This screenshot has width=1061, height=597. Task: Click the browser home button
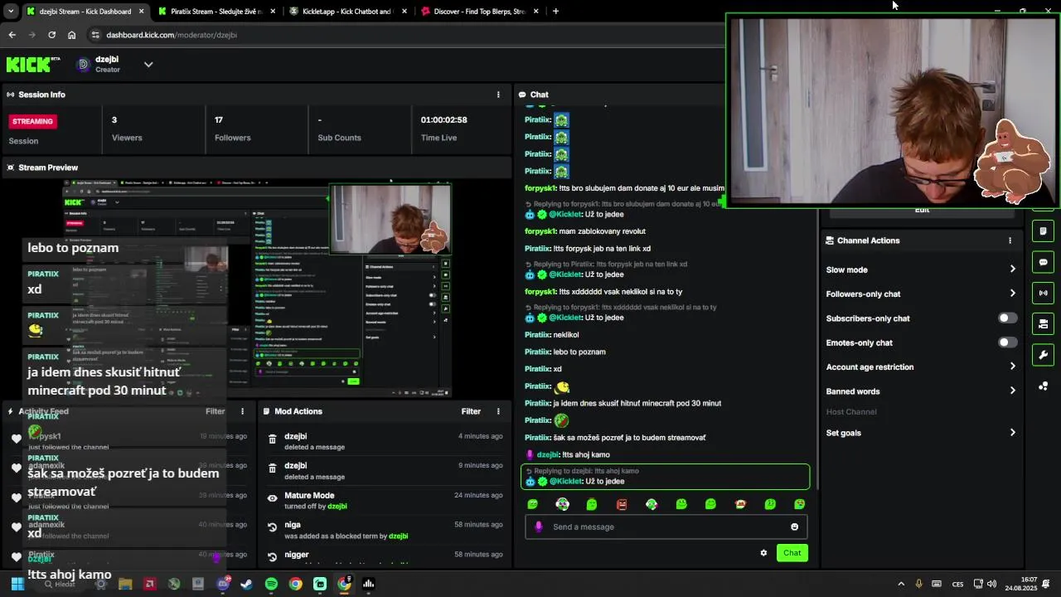pos(71,35)
